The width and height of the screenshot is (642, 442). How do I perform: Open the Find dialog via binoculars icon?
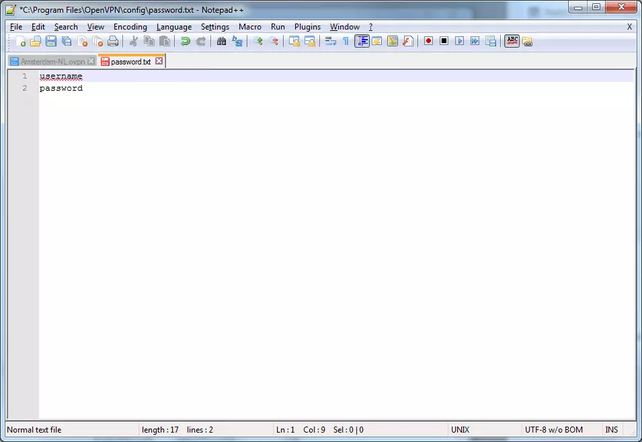click(x=221, y=41)
